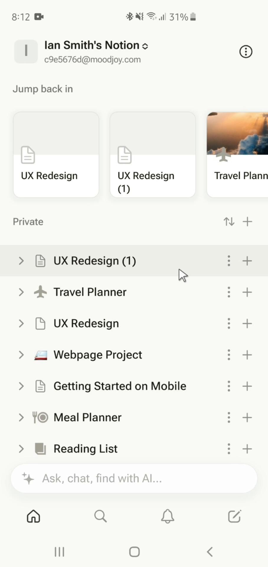Expand Getting Started on Mobile
This screenshot has width=268, height=567.
click(21, 386)
